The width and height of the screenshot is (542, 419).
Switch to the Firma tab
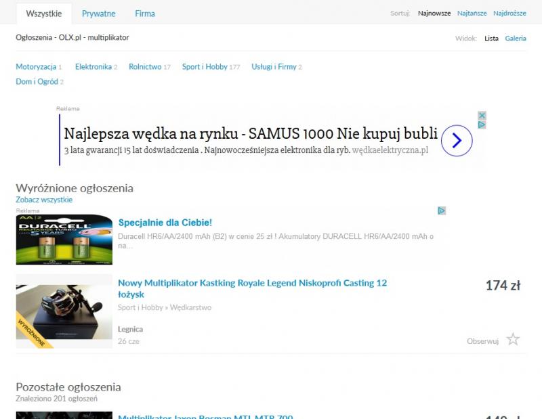point(144,14)
